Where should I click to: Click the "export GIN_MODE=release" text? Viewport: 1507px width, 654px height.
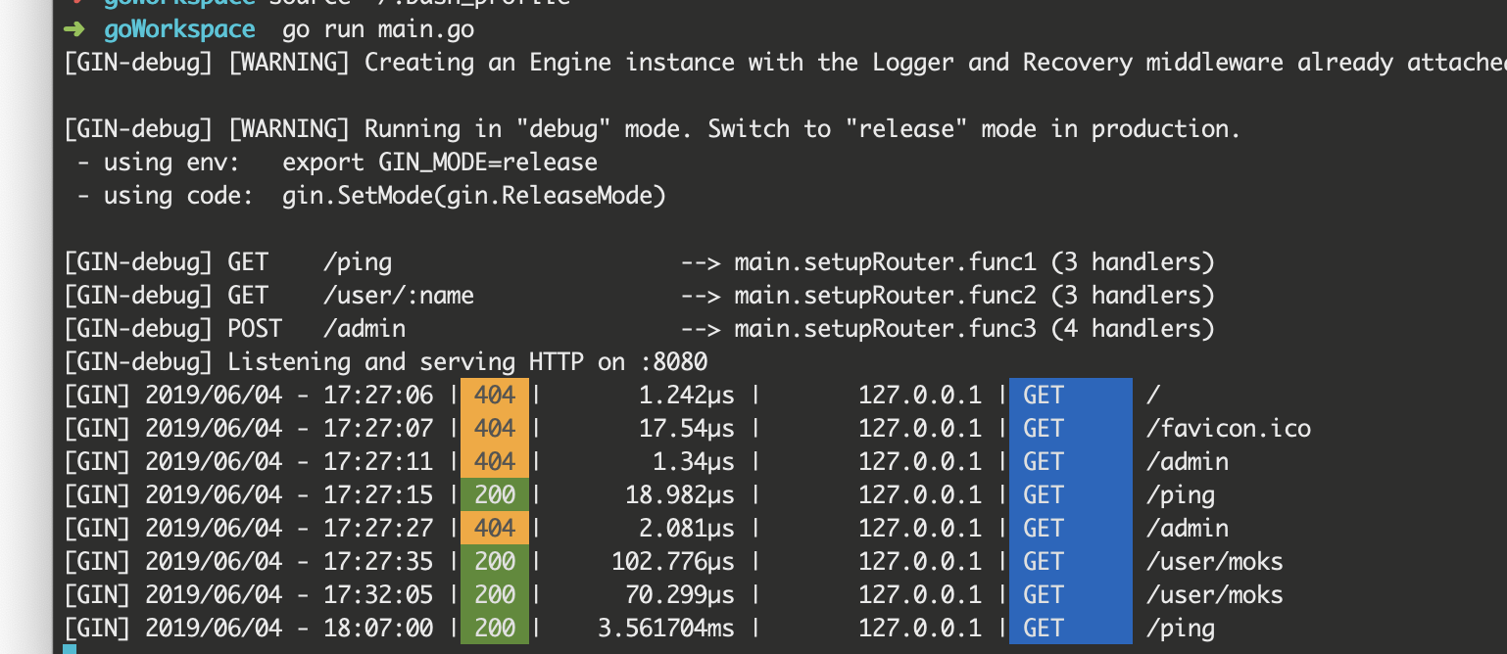(440, 163)
